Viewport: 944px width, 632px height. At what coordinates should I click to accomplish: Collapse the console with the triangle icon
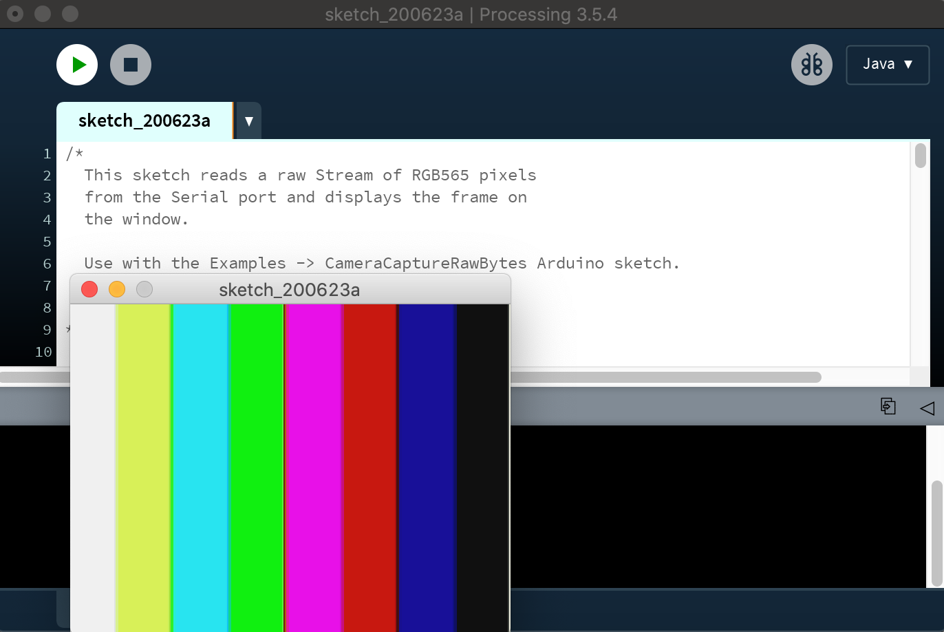point(927,408)
